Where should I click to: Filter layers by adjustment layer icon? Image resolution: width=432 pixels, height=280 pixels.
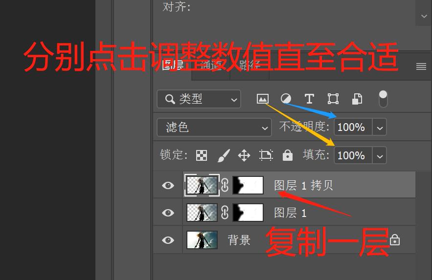coord(286,99)
